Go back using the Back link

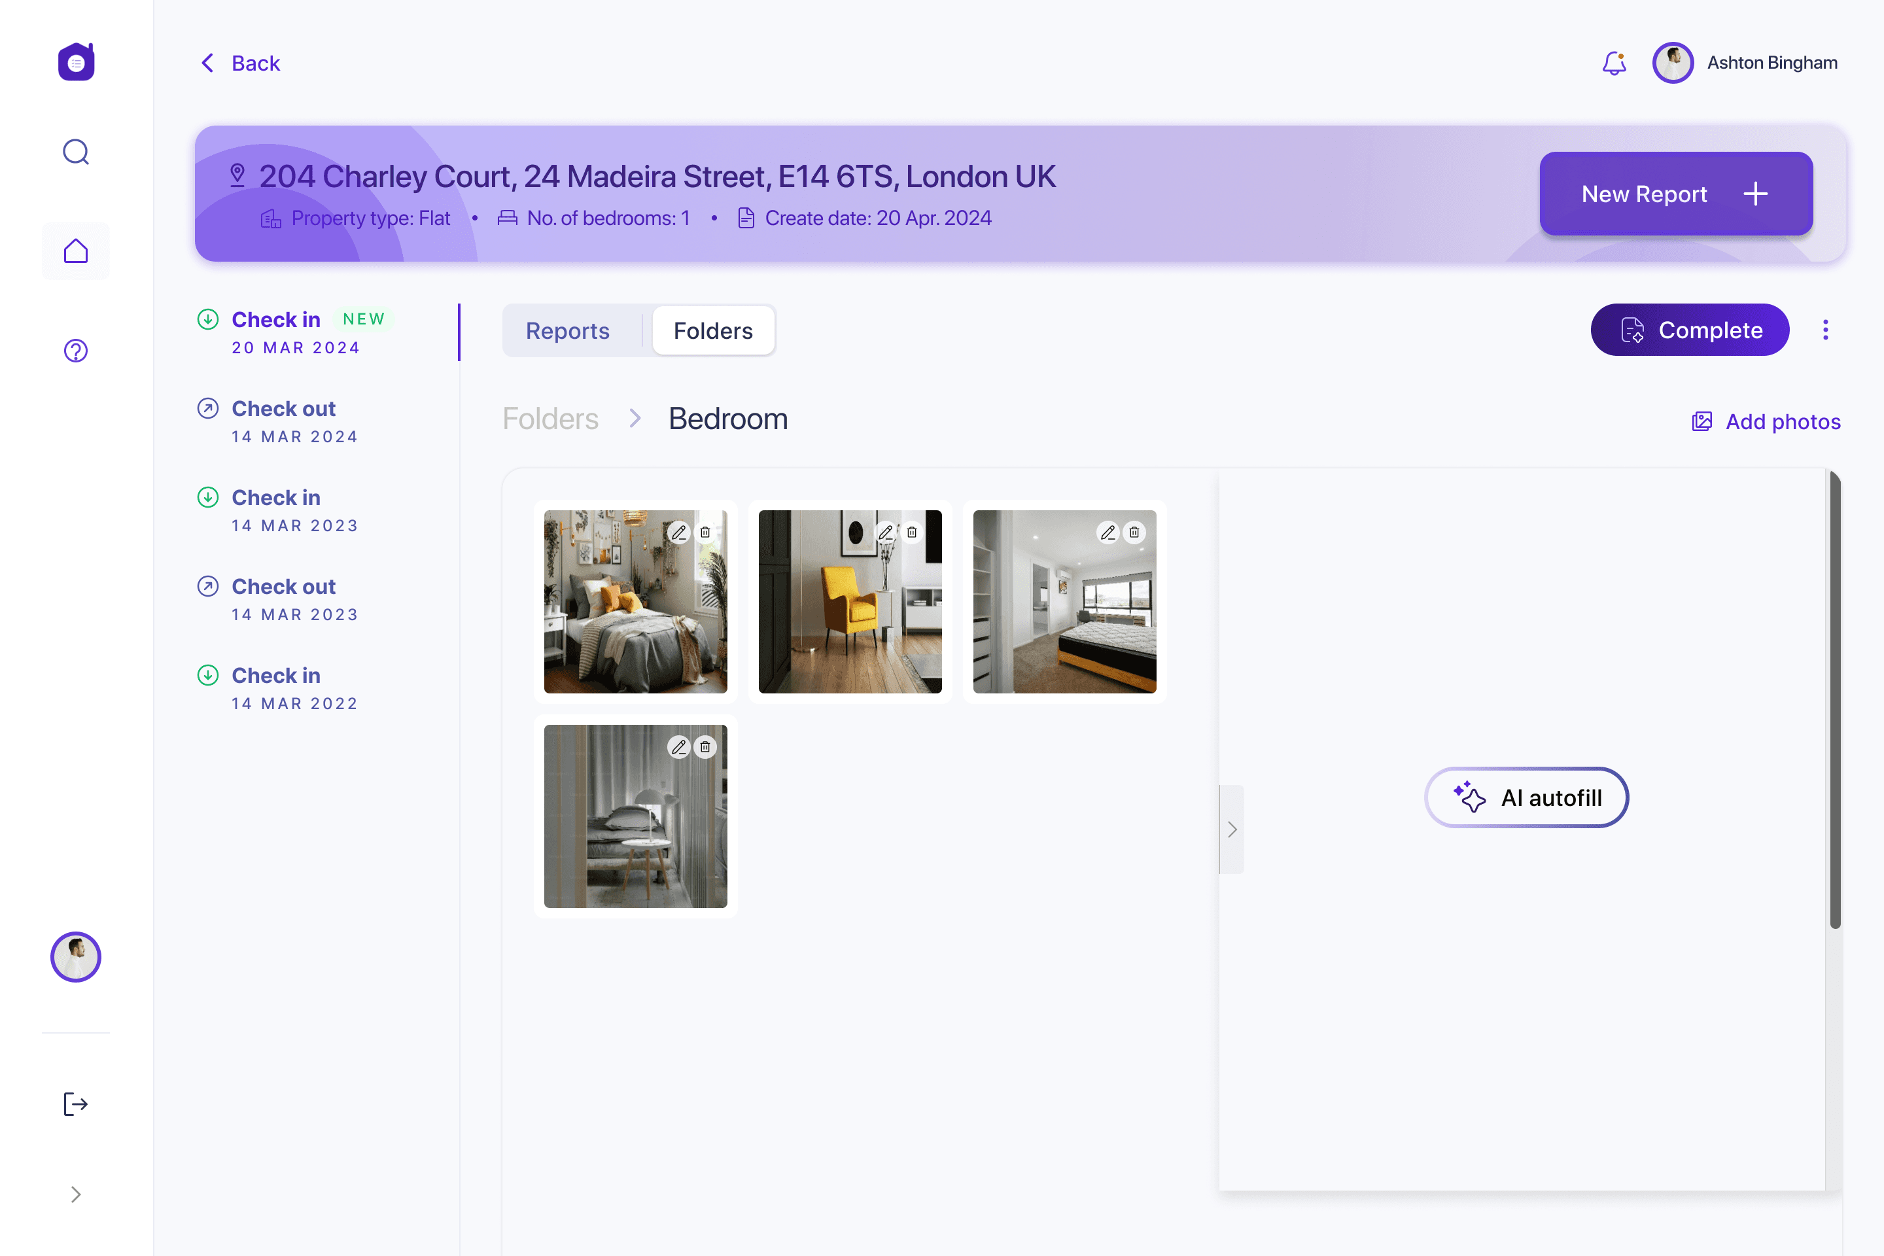tap(240, 63)
